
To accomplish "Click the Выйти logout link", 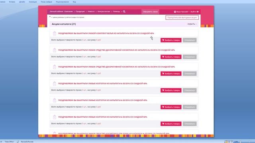I will 194,12.
